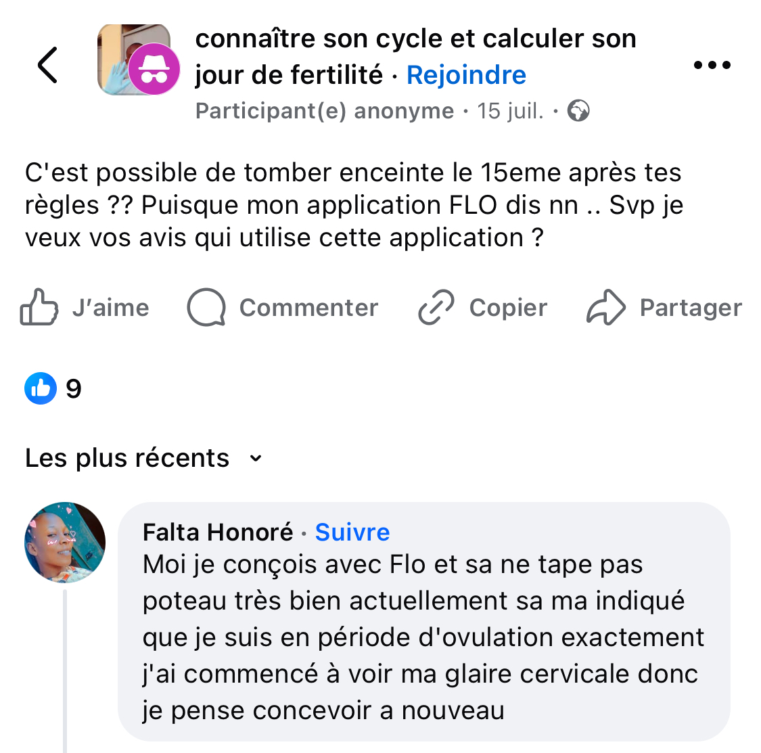View the 9 reactions count

coord(74,389)
